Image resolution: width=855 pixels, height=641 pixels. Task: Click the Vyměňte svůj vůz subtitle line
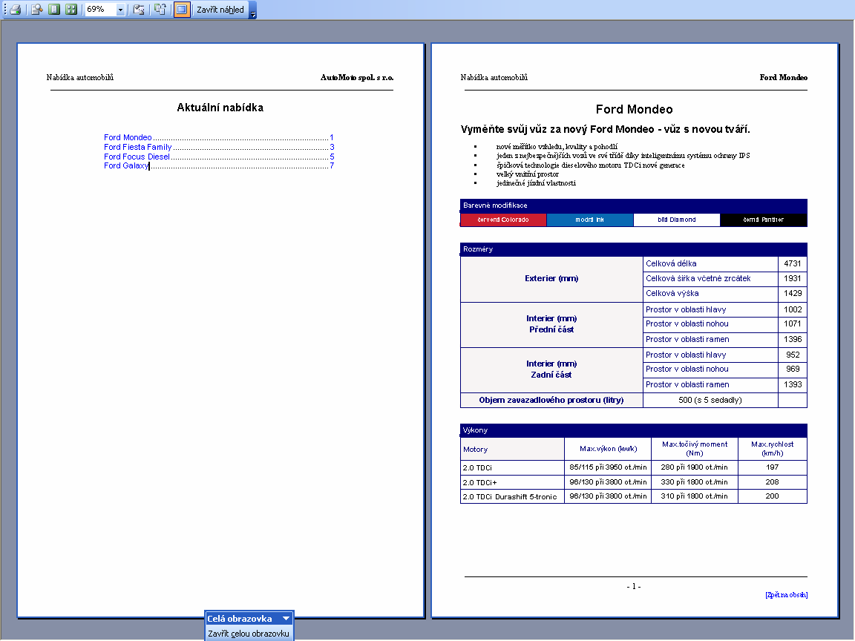click(606, 129)
